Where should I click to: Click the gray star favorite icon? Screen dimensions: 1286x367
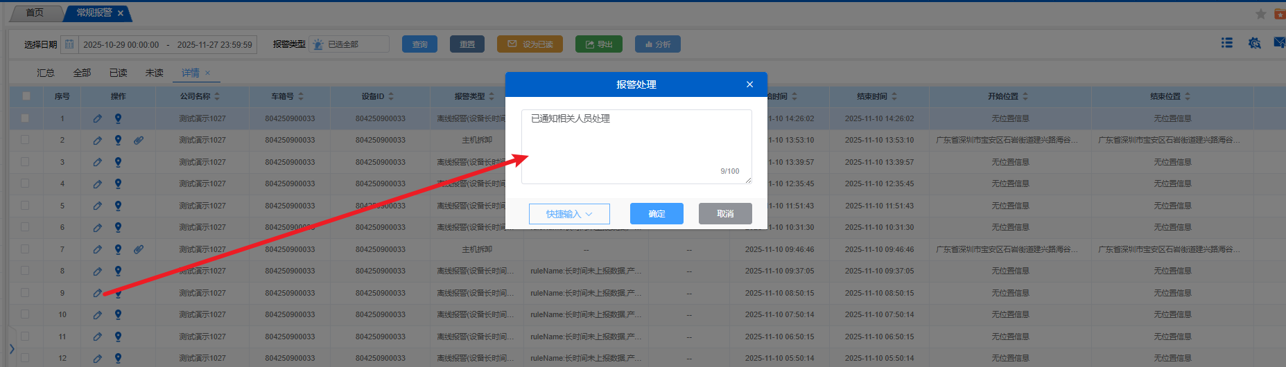[1260, 14]
